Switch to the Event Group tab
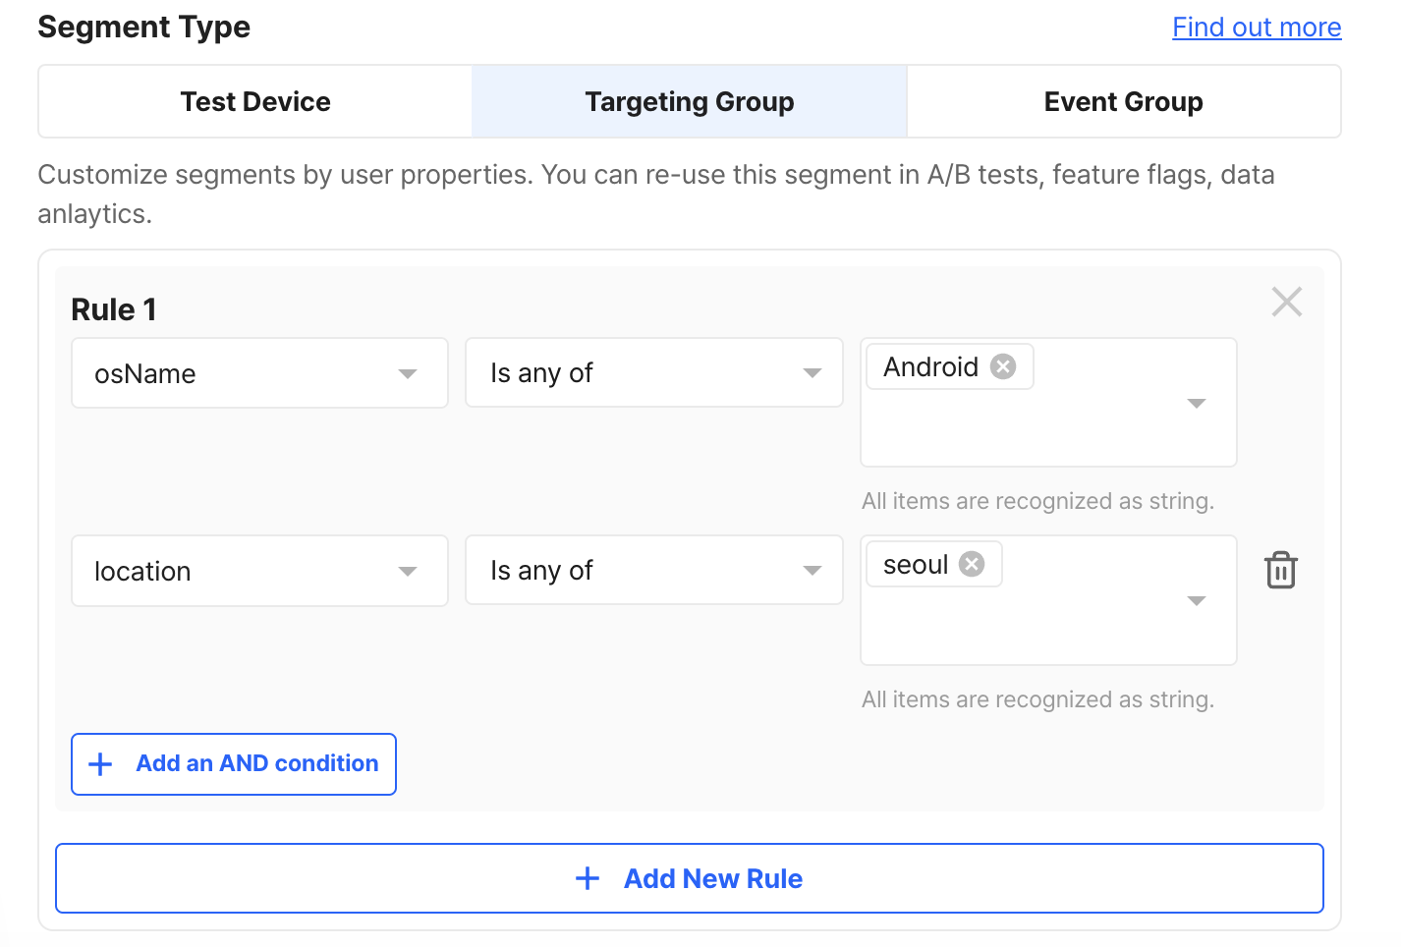This screenshot has width=1401, height=947. 1123,102
